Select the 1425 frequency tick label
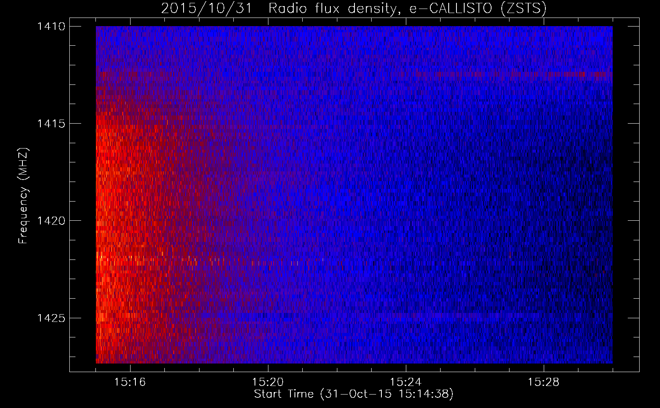660x408 pixels. pos(51,318)
